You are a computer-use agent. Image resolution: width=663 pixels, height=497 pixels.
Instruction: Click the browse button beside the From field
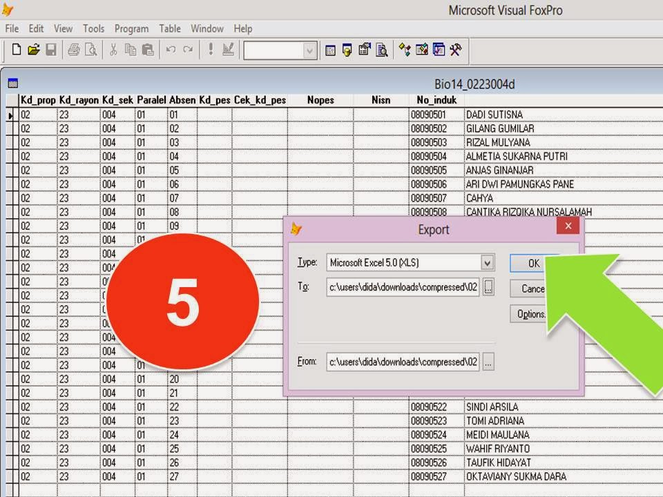tap(488, 362)
